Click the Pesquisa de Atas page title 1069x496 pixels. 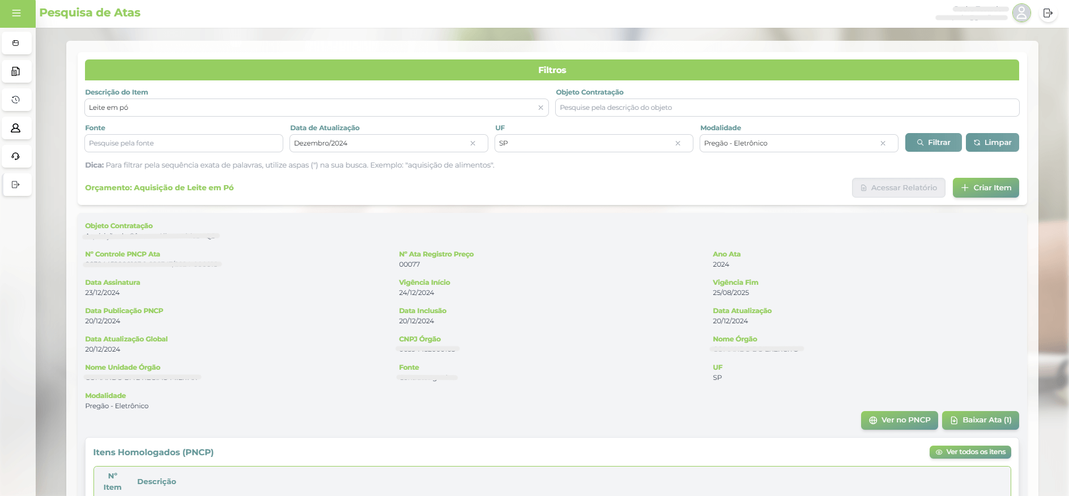pos(90,13)
